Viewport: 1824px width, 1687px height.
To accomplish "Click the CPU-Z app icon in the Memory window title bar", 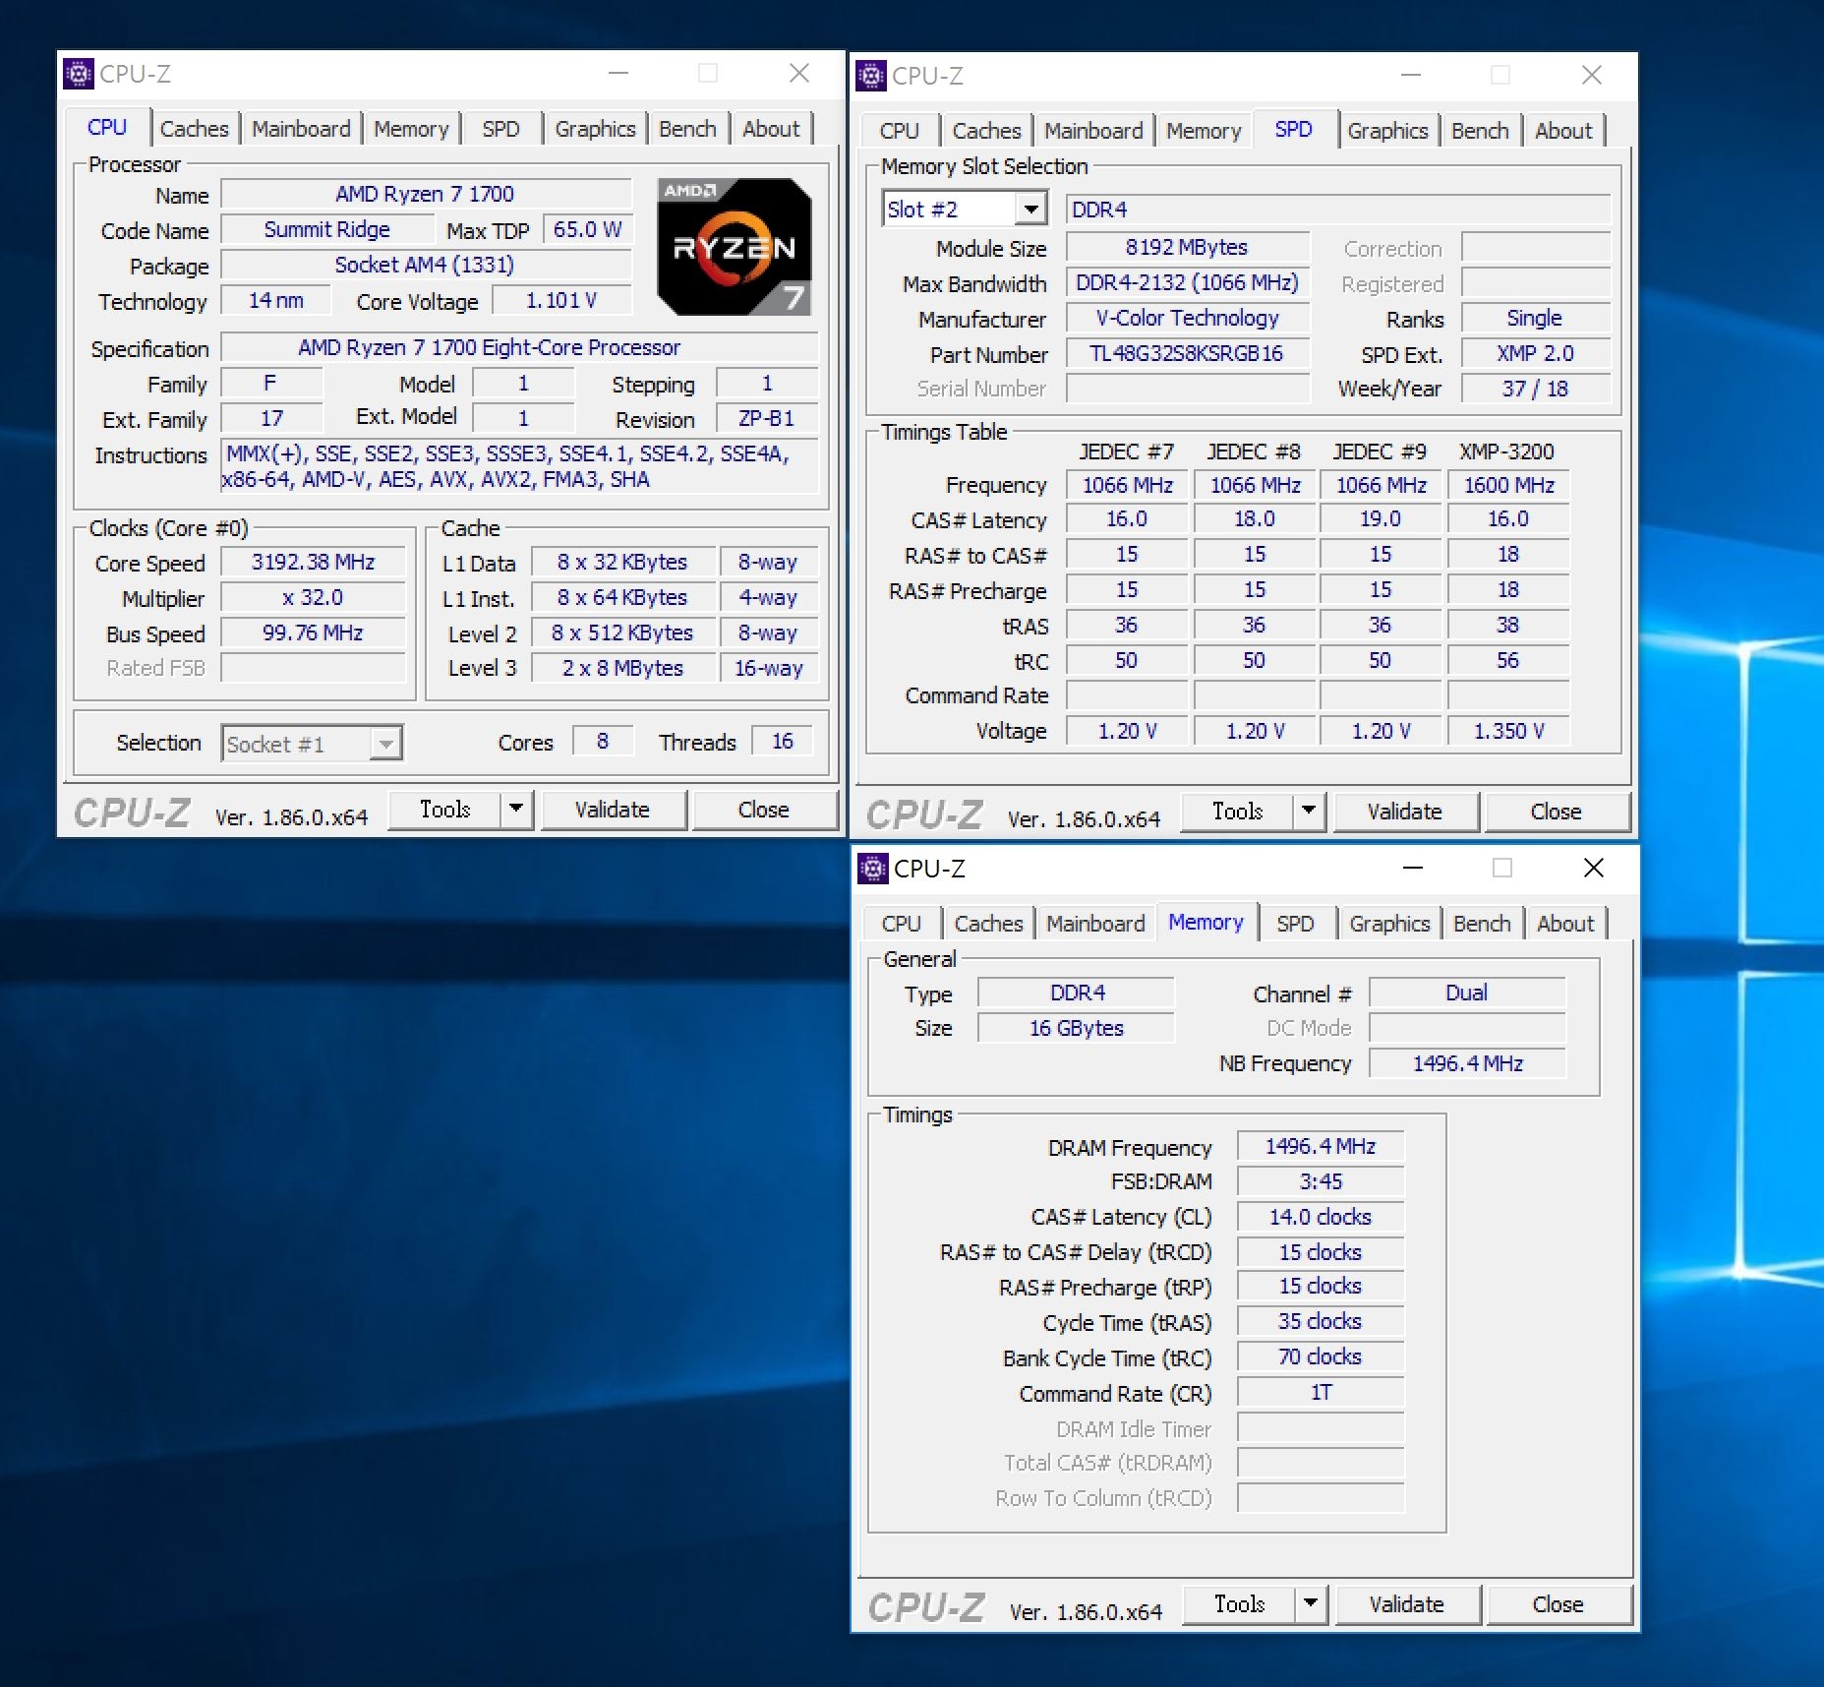I will pyautogui.click(x=873, y=869).
